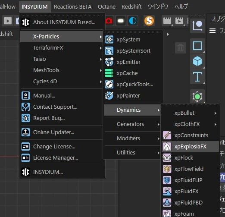The image size is (225, 217).
Task: Click the hamburger menu in object panel
Action: click(212, 31)
